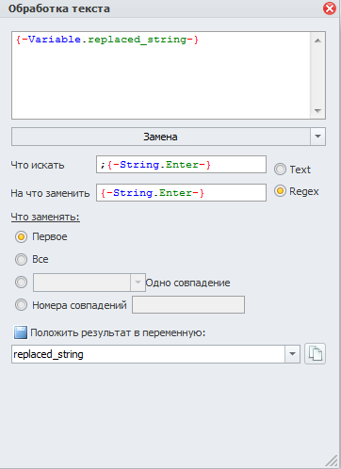
Task: Click the copy variable icon button
Action: tap(315, 354)
